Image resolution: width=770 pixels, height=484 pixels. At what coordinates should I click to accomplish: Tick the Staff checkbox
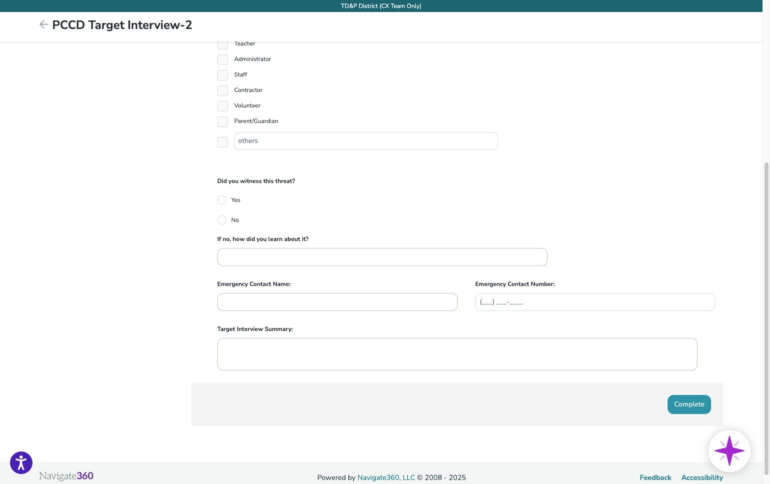[222, 75]
